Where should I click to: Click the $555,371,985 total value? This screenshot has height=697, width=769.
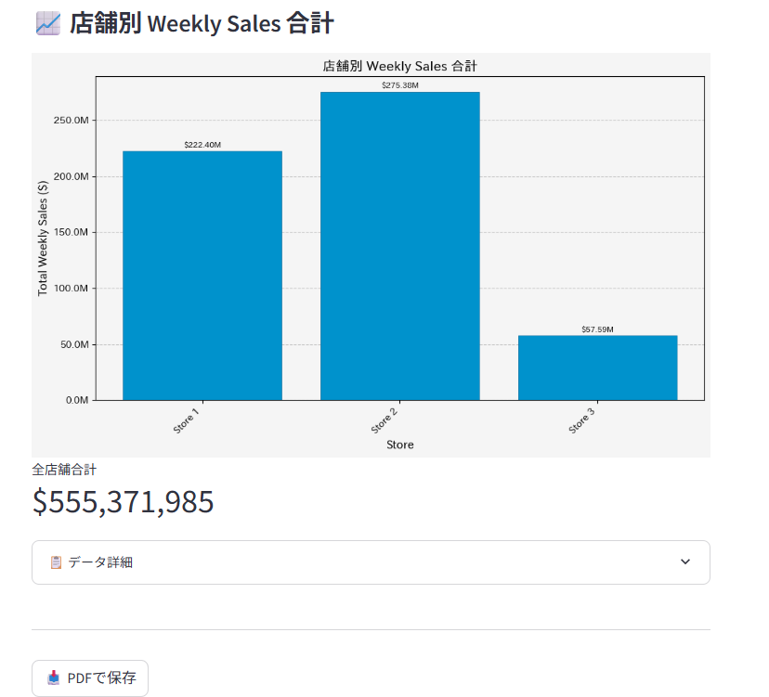tap(124, 501)
